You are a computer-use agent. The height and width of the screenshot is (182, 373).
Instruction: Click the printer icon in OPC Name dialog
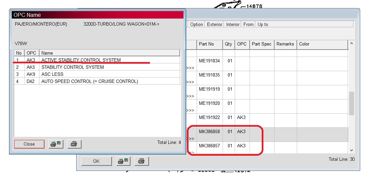pyautogui.click(x=74, y=144)
